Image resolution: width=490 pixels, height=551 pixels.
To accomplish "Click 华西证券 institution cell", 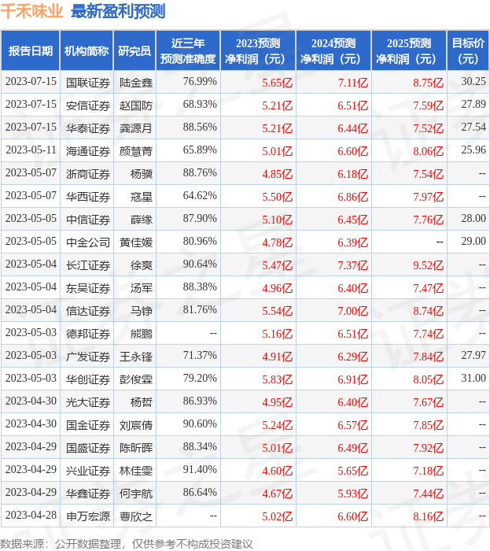I will 88,197.
